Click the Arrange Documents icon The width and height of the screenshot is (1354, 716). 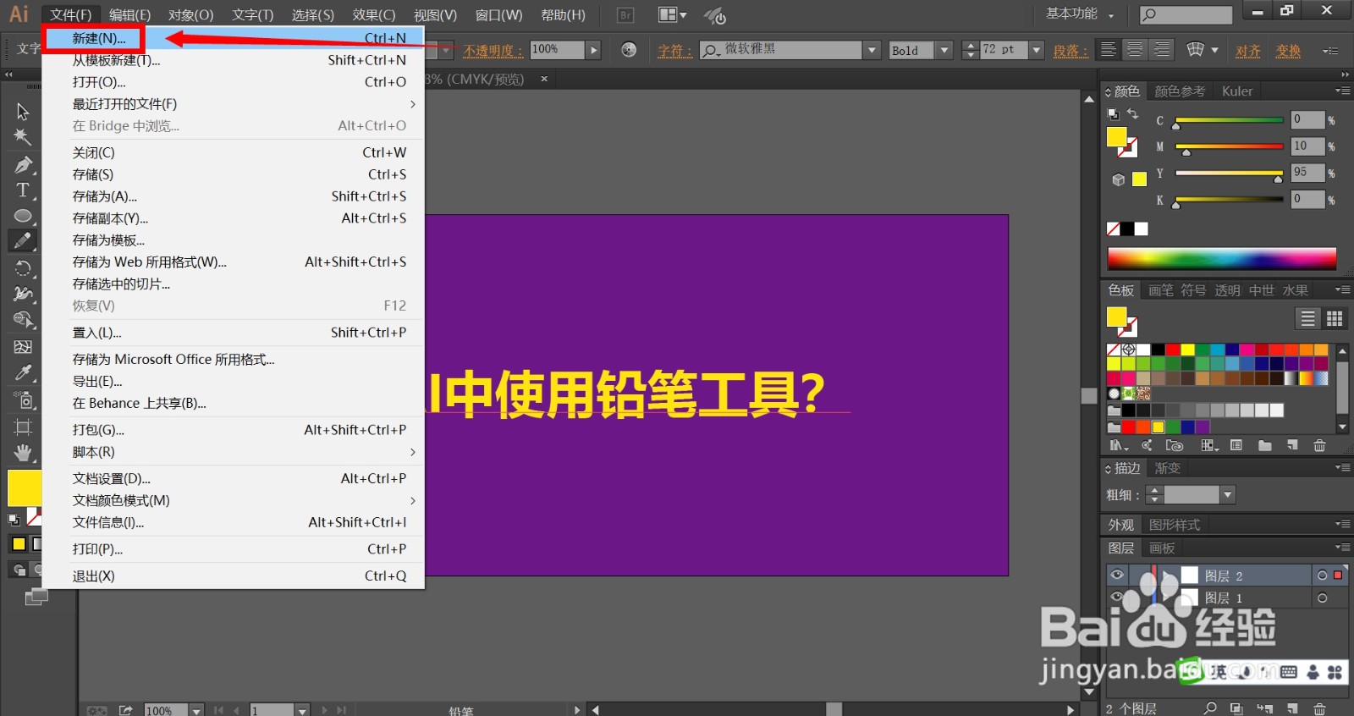click(x=673, y=15)
